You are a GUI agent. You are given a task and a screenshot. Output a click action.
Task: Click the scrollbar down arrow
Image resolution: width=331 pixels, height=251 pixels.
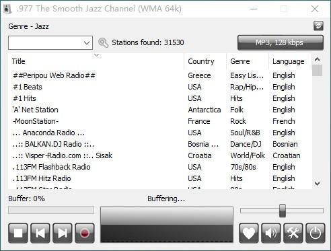coord(317,184)
